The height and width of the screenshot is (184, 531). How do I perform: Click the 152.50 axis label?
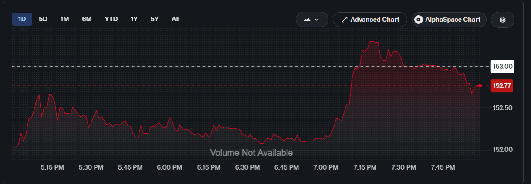[x=503, y=108]
